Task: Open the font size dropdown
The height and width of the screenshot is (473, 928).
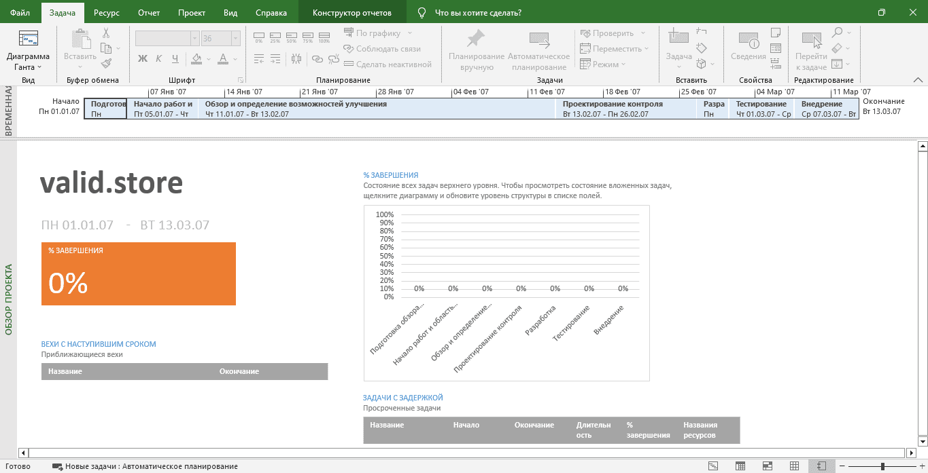Action: click(236, 39)
